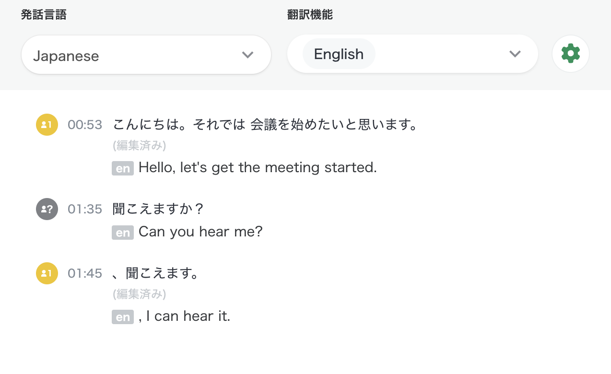
Task: Click the (編集済み) label under the 01:45 entry
Action: (x=140, y=294)
